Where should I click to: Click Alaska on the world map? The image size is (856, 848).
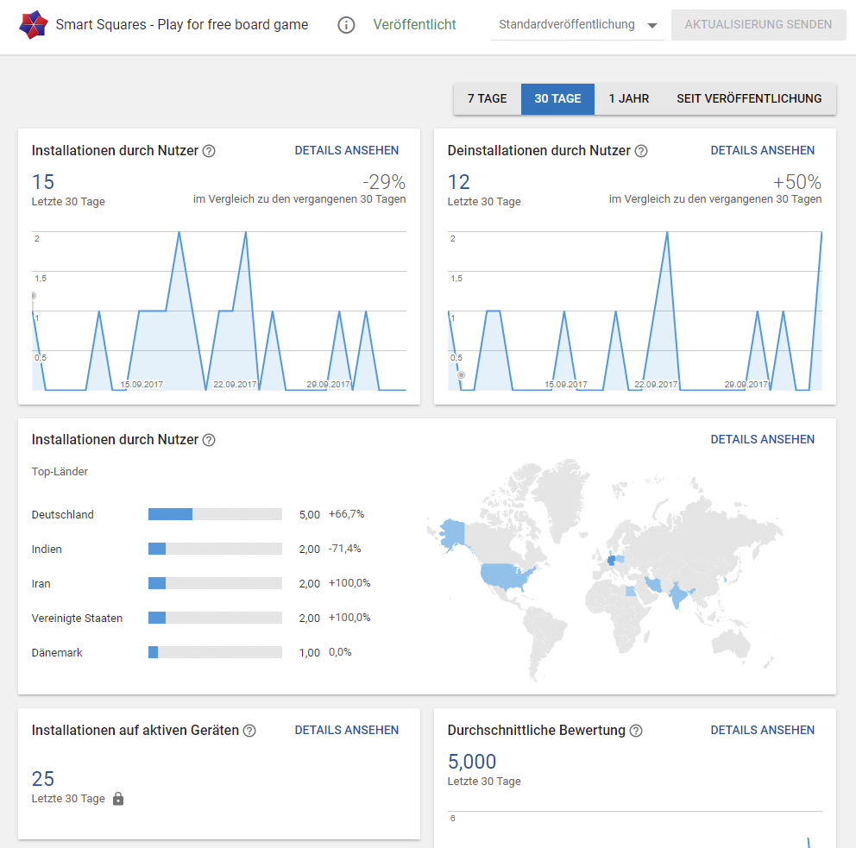pyautogui.click(x=452, y=533)
